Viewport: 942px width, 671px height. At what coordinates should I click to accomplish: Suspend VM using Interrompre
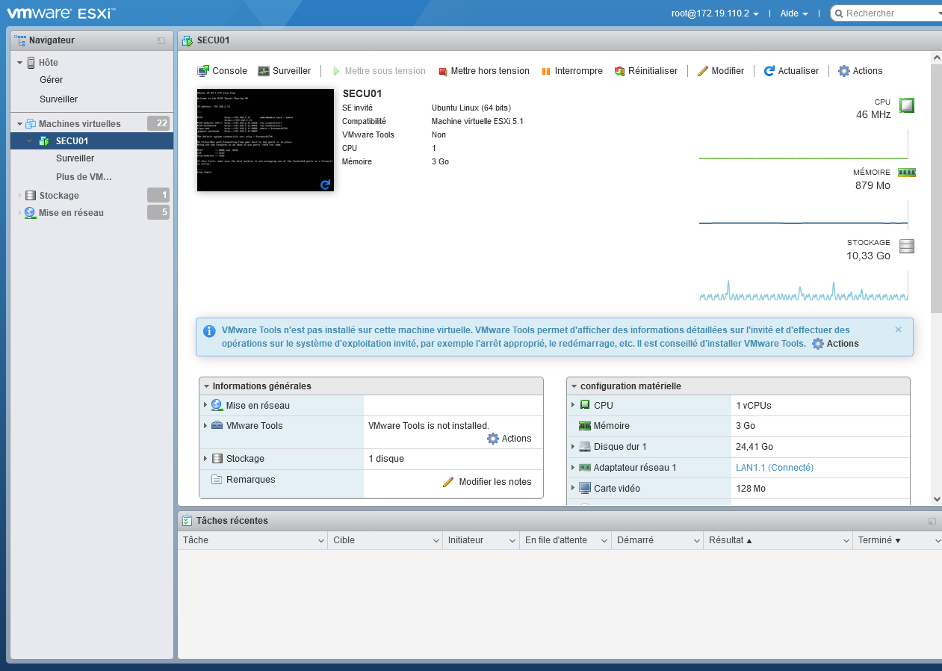click(571, 71)
